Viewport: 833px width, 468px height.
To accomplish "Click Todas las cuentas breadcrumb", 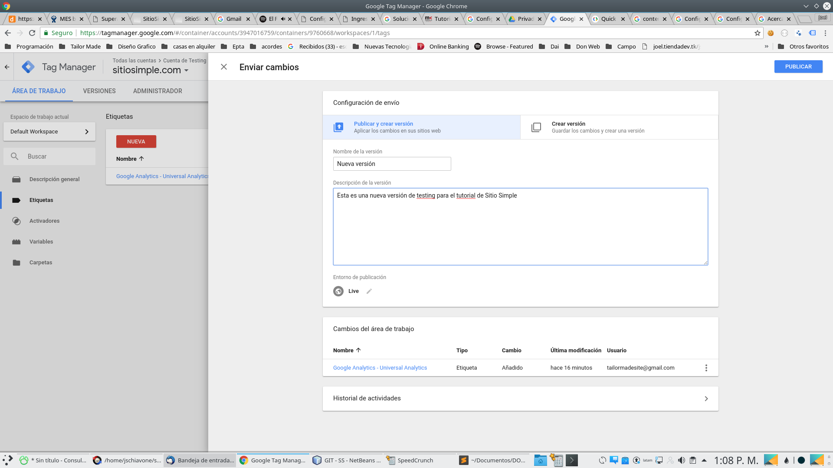I will 134,61.
